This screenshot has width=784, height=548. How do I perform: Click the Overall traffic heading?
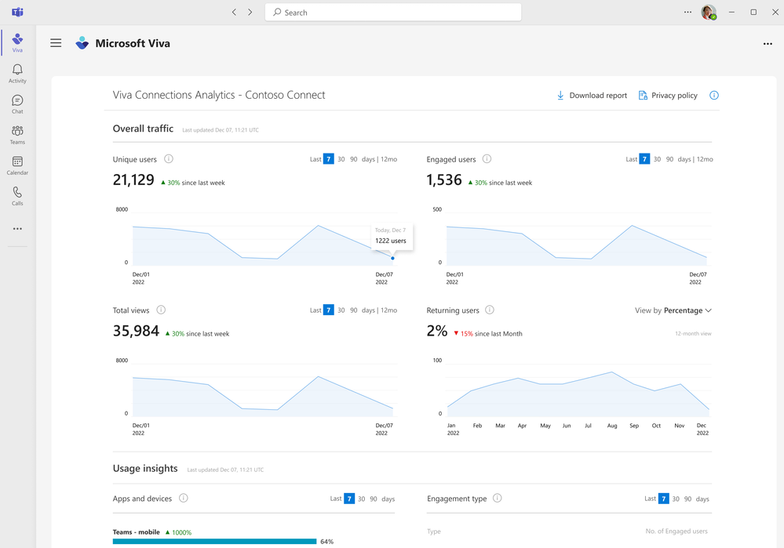coord(143,129)
